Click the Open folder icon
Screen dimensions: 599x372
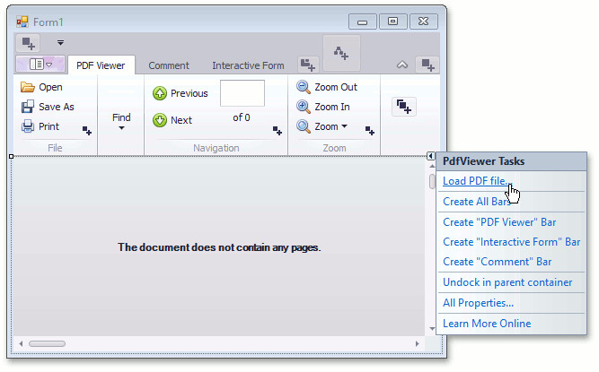(28, 87)
